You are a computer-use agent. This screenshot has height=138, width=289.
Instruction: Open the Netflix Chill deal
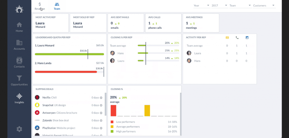pyautogui.click(x=69, y=97)
